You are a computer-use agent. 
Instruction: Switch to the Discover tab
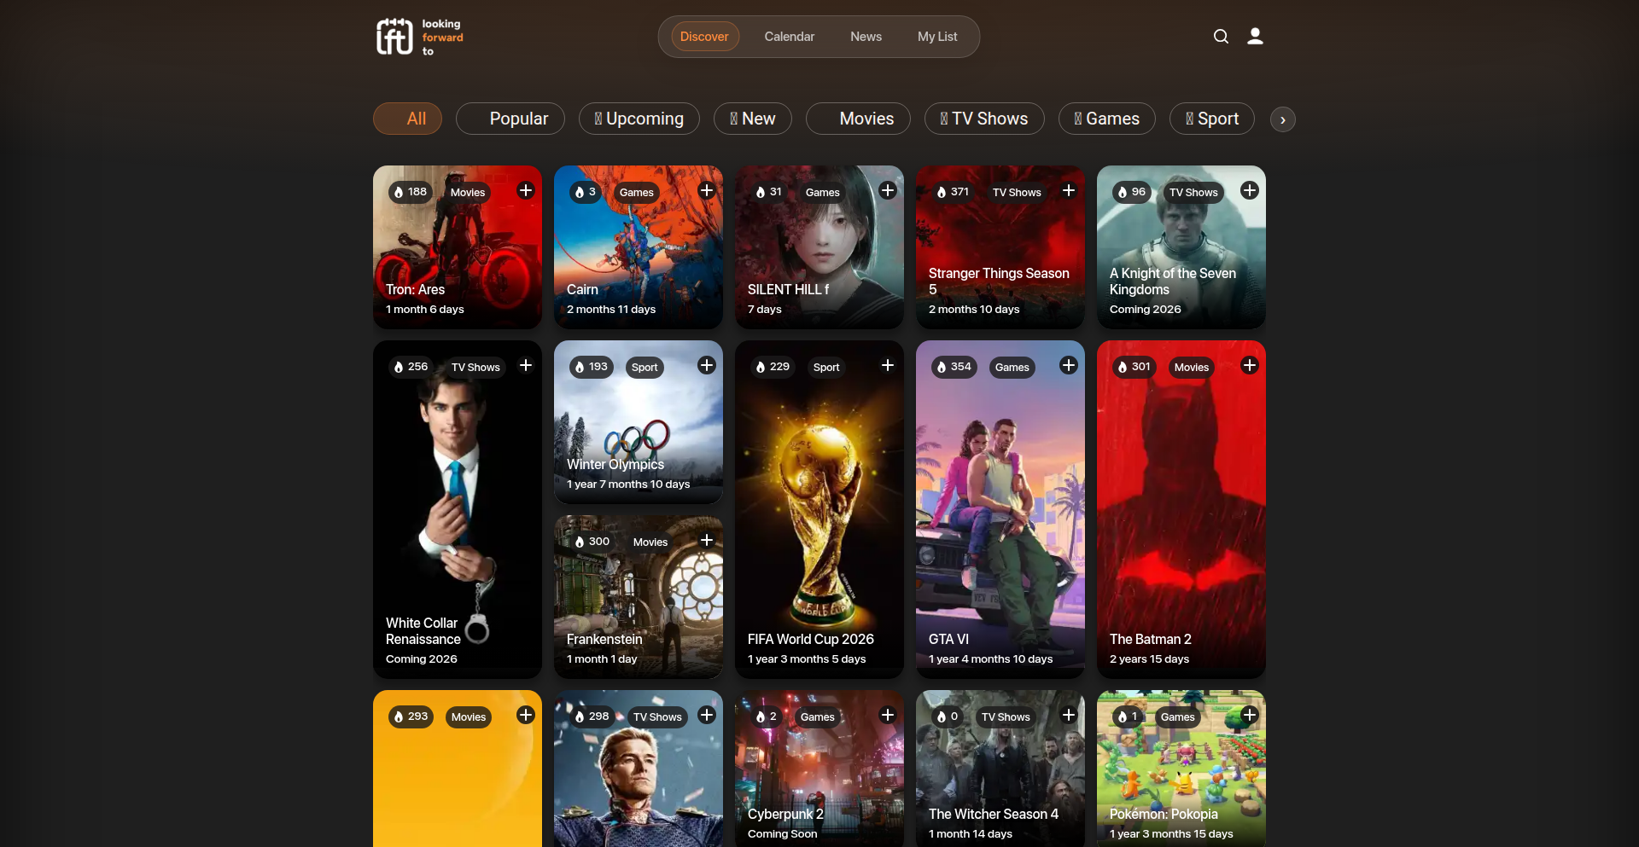(x=704, y=37)
